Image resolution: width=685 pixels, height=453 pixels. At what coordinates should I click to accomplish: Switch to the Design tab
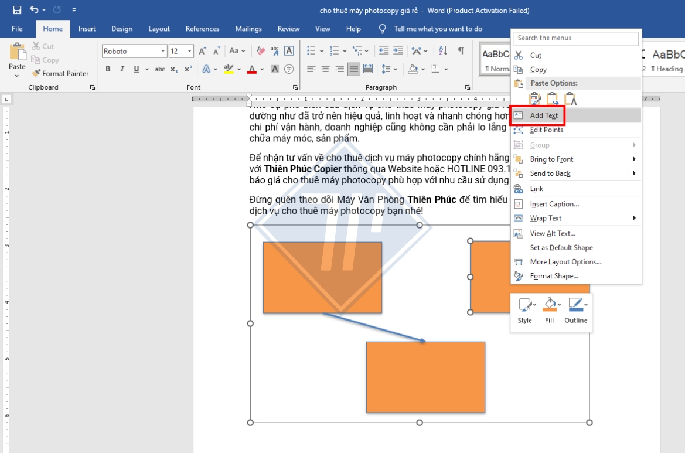point(122,29)
